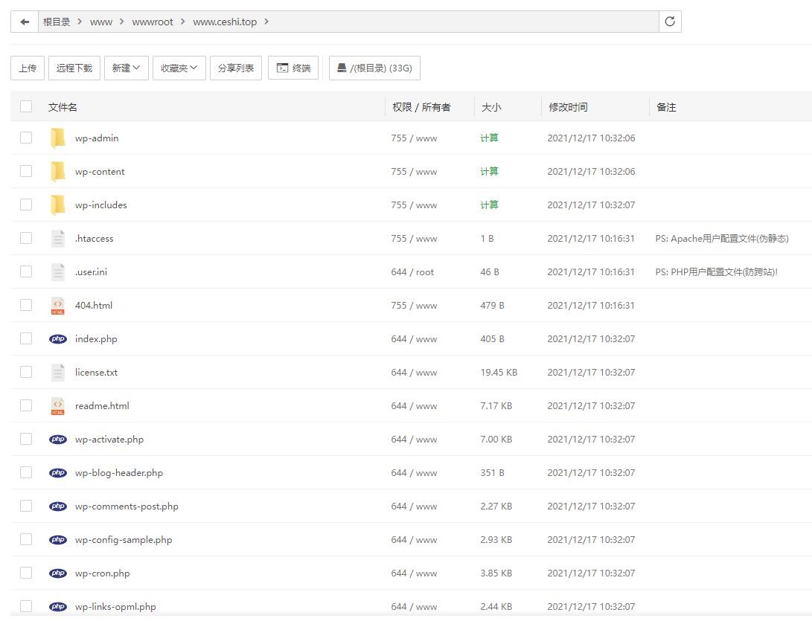Click the back arrow in path bar
This screenshot has width=812, height=627.
tap(25, 22)
